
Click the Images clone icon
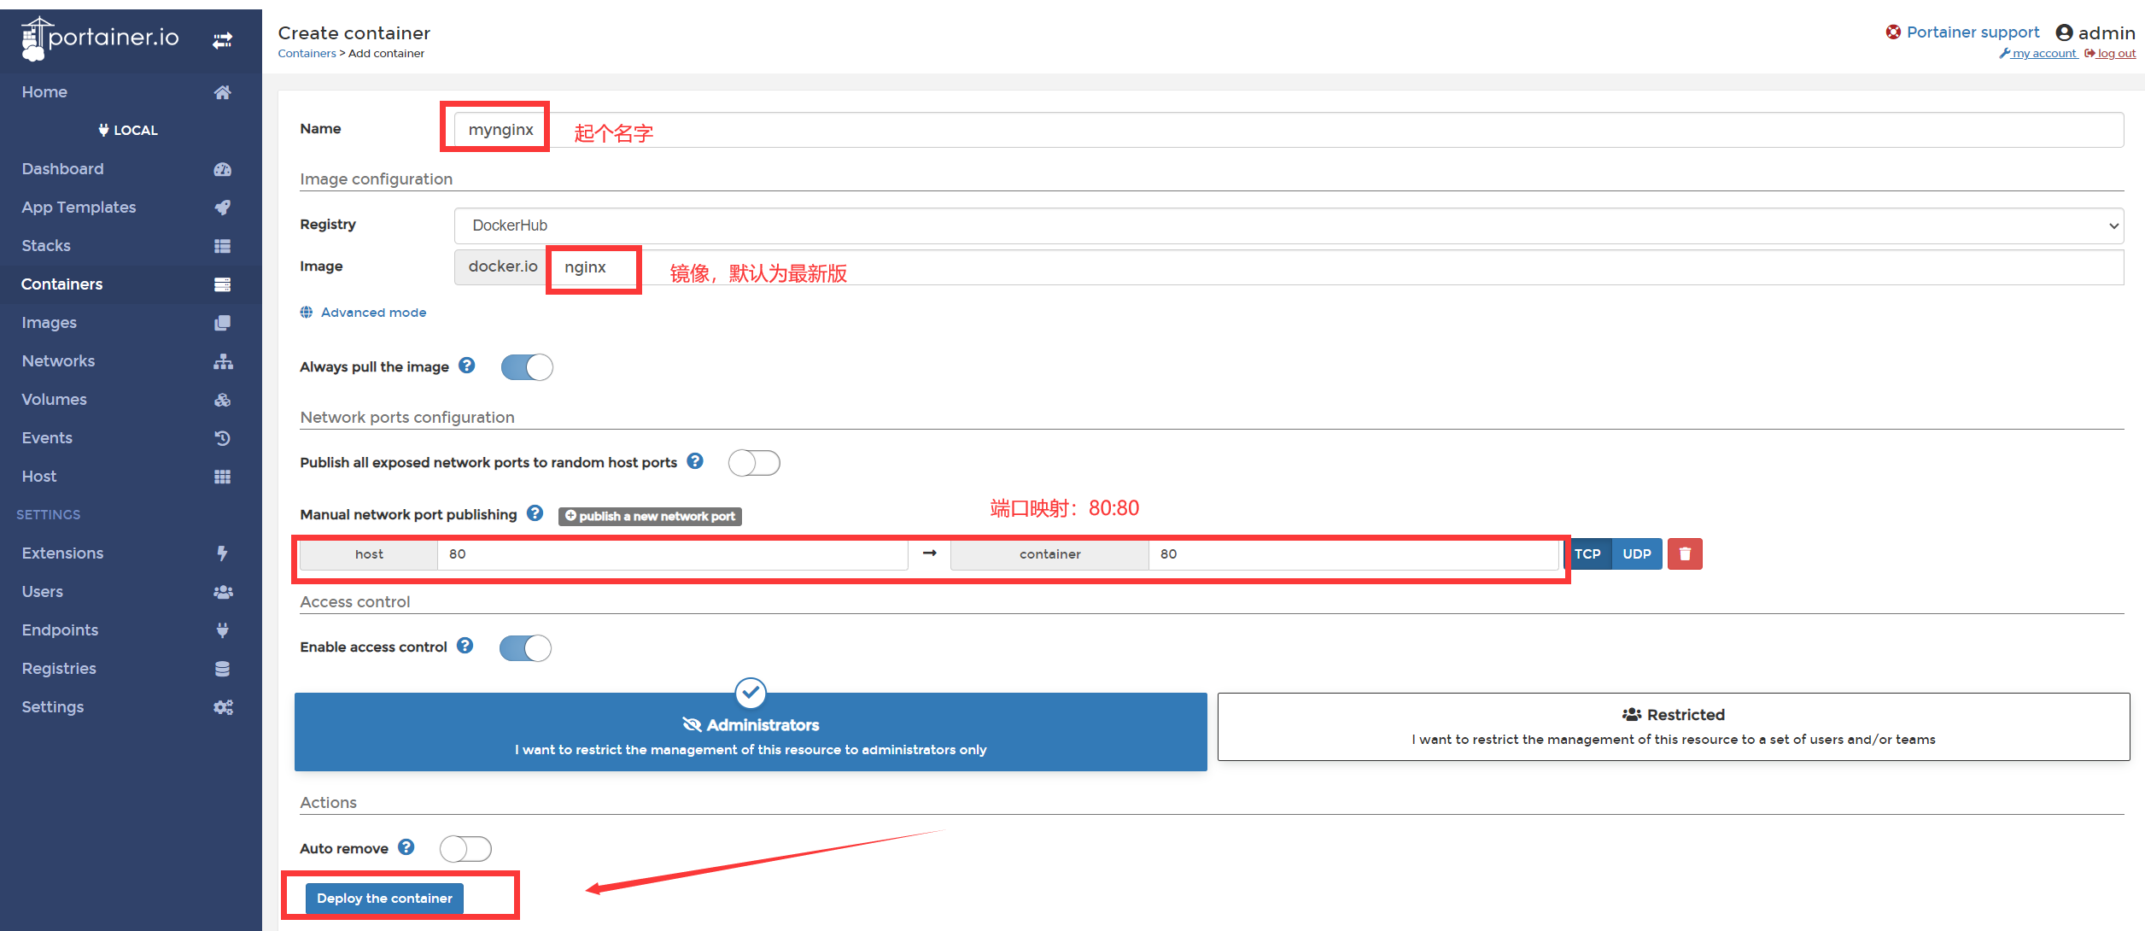pos(222,323)
